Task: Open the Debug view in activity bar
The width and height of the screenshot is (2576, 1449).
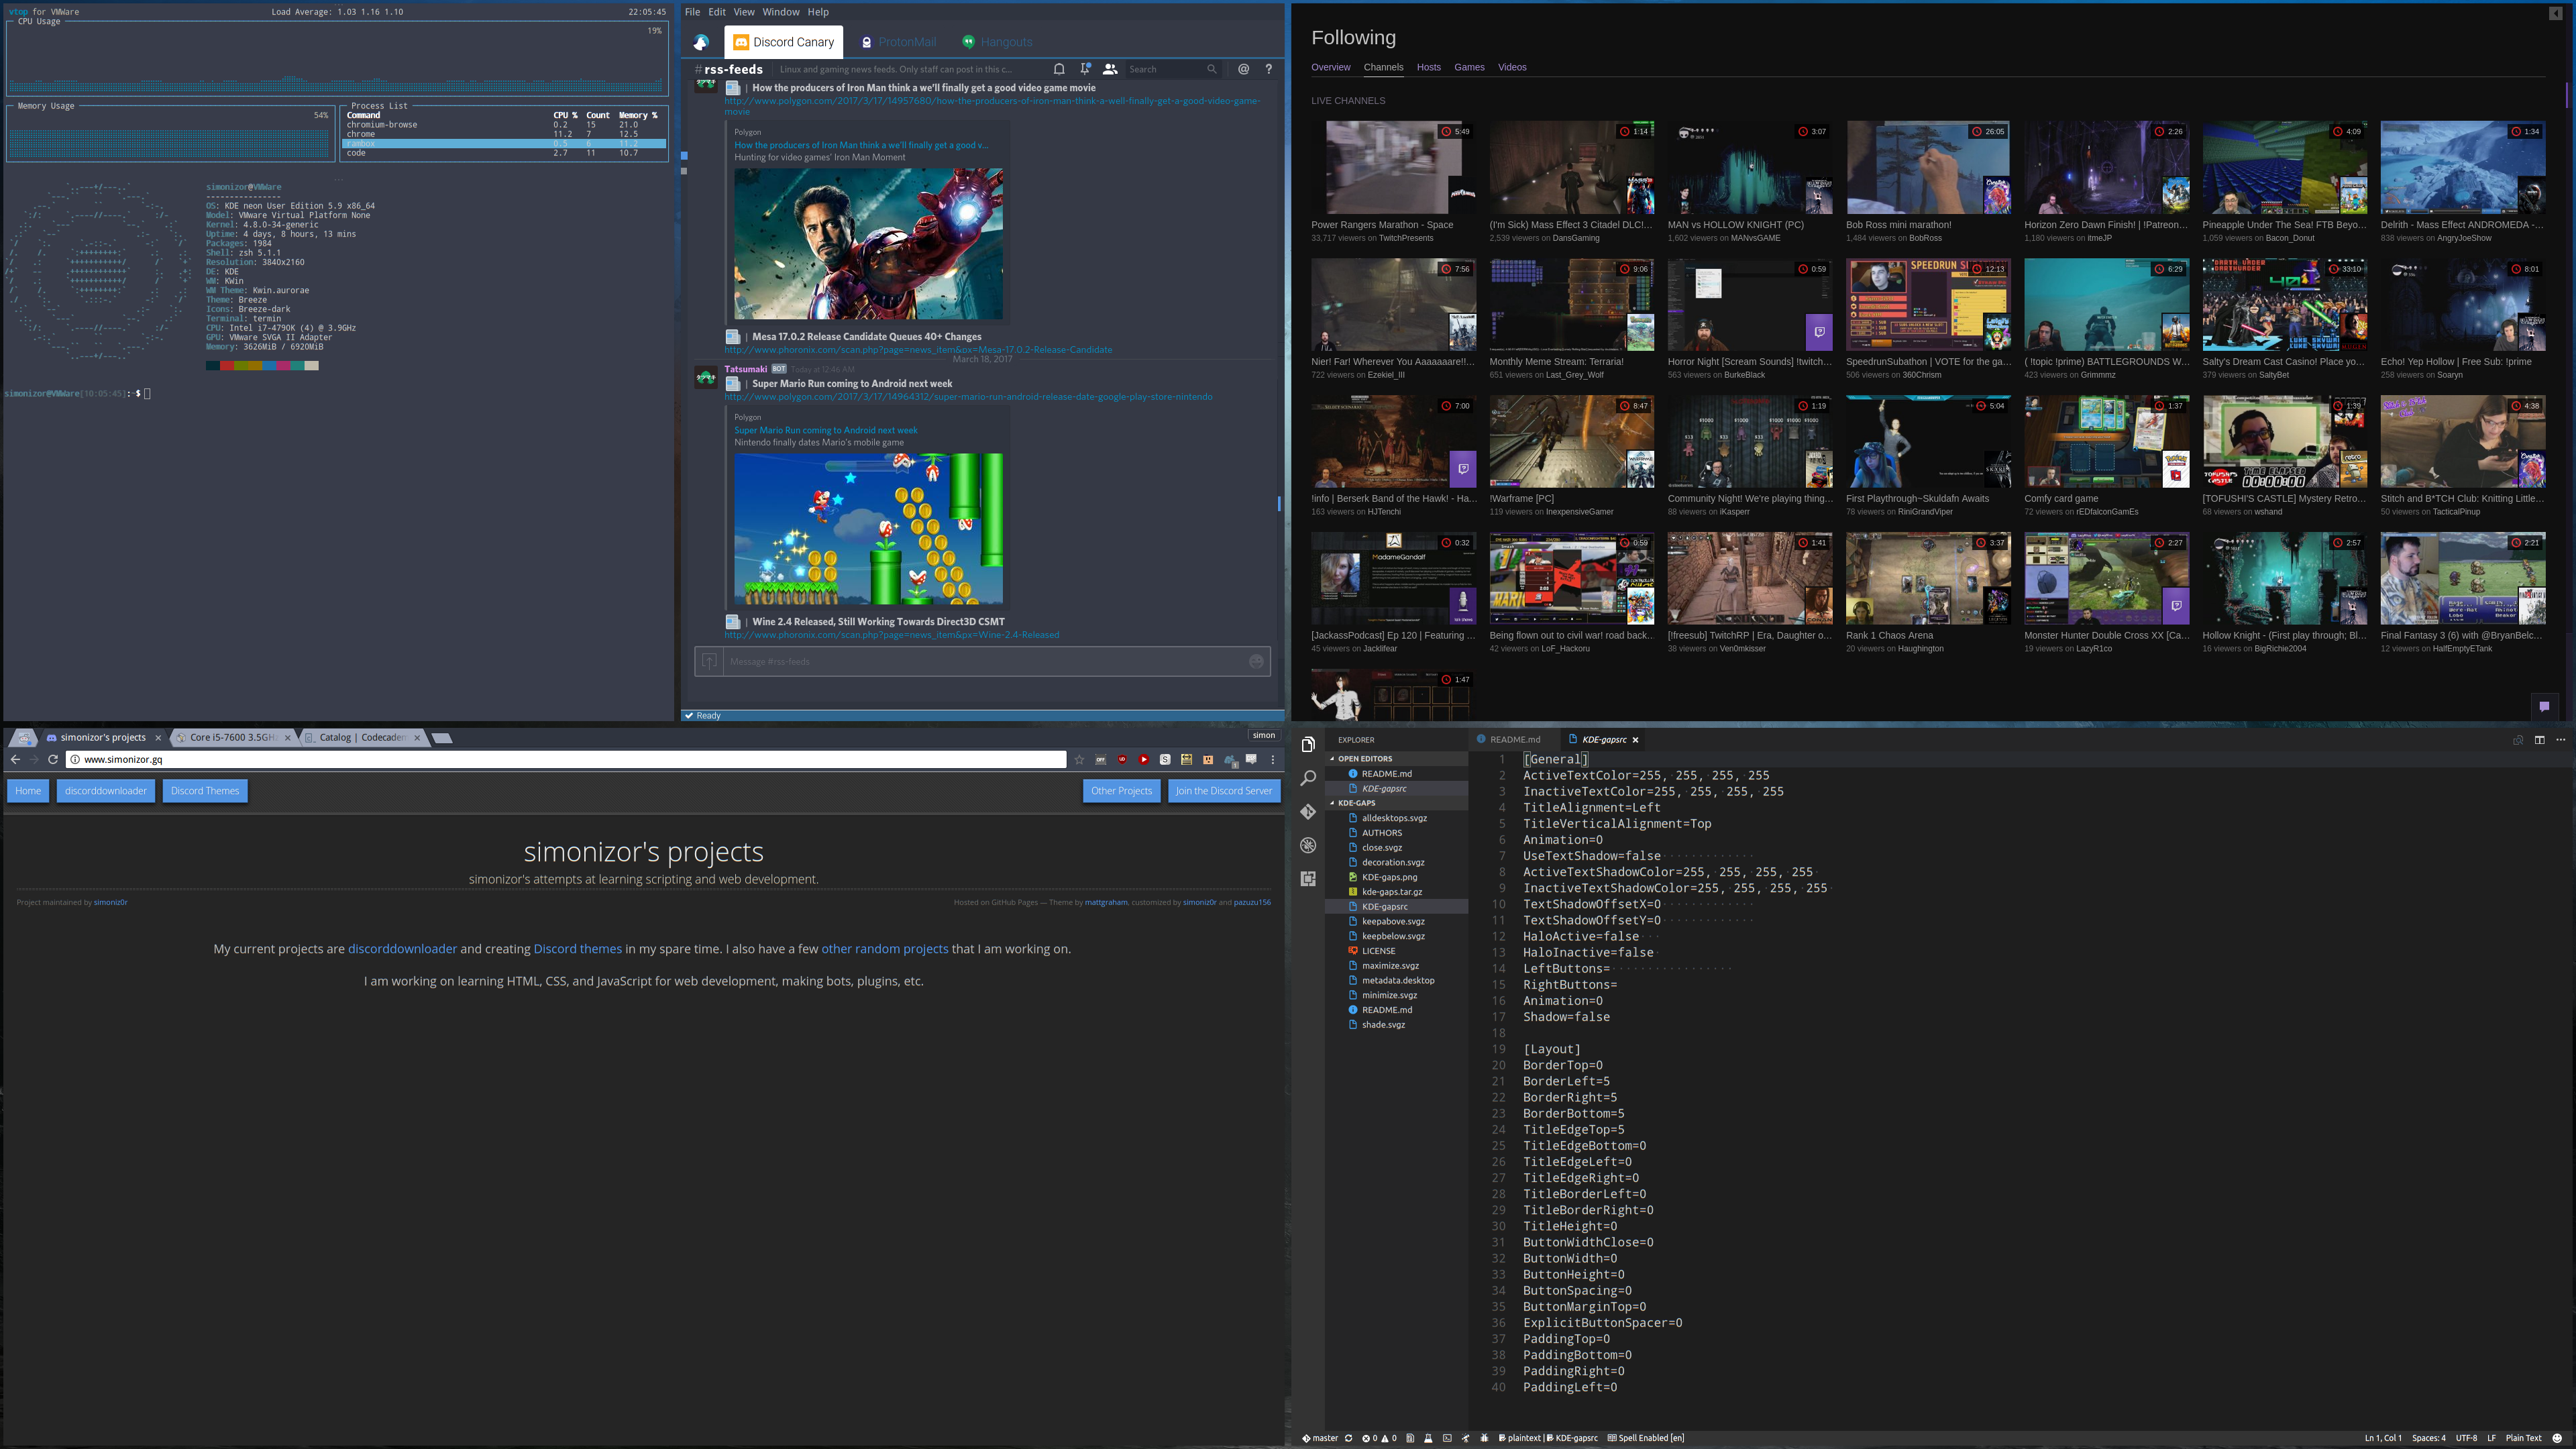Action: click(1307, 845)
